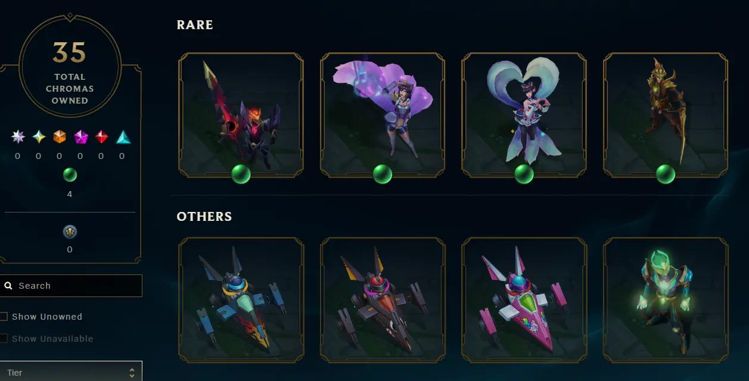Toggle the Show Unavailable checkbox
The height and width of the screenshot is (381, 749).
pyautogui.click(x=4, y=338)
